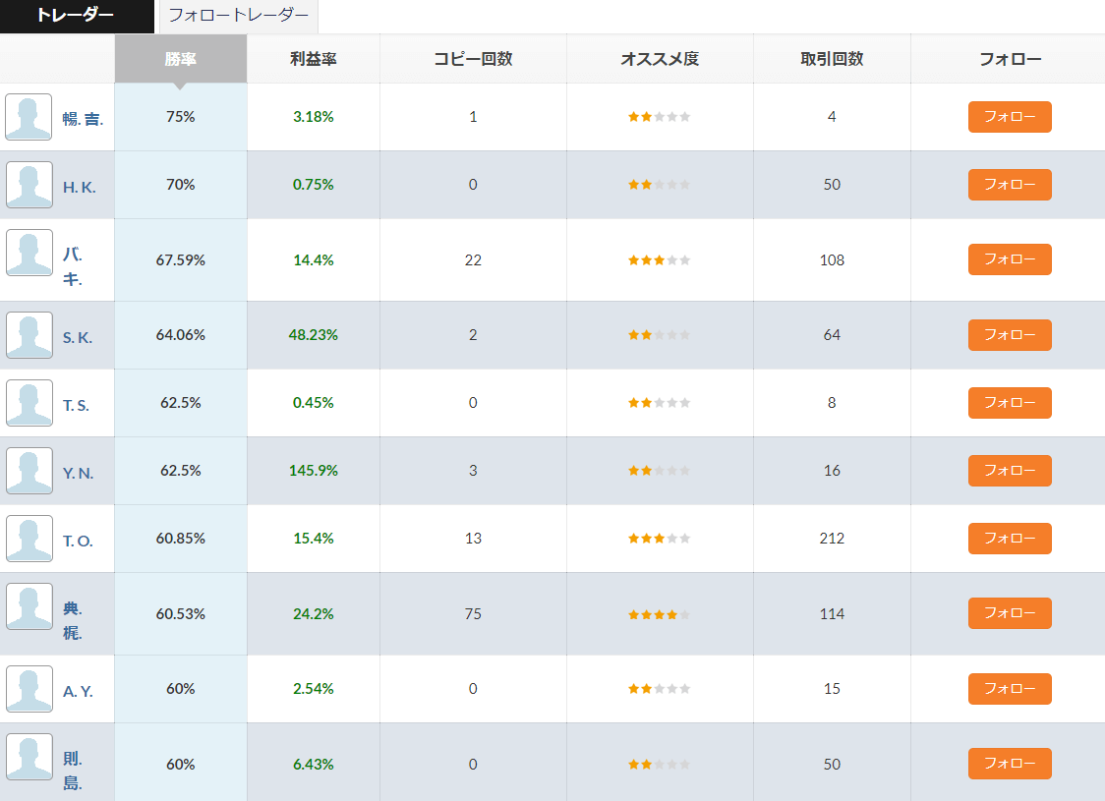
Task: Click avatar icon of trader 典. 梶.
Action: pos(29,605)
